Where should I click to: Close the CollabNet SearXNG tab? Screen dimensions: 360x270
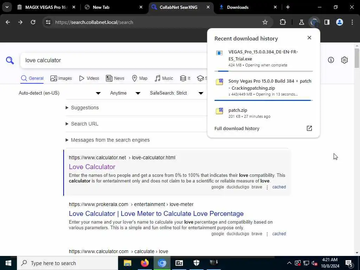208,7
